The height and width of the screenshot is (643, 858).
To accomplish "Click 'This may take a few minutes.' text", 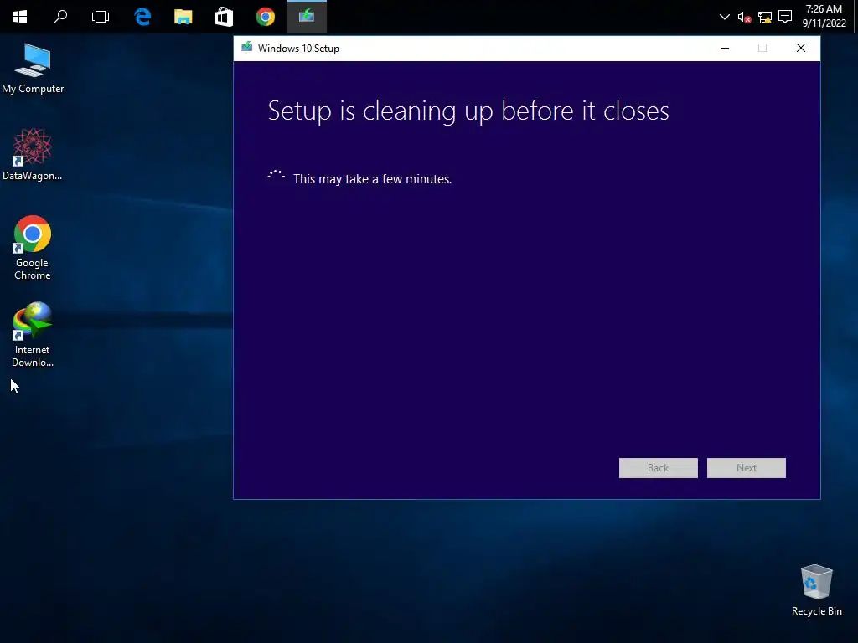I will (x=373, y=179).
